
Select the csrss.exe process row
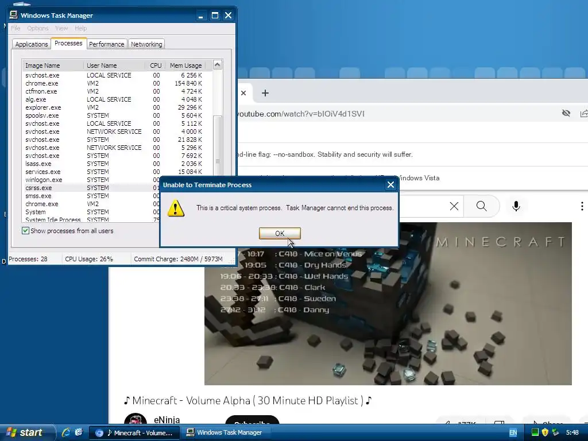(91, 188)
